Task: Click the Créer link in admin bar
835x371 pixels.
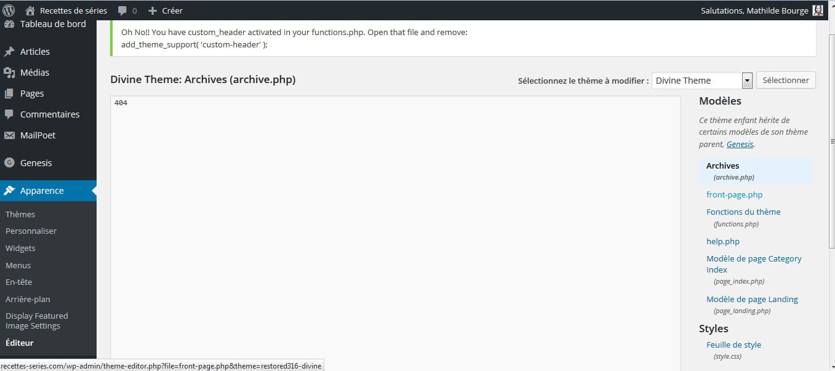Action: click(172, 10)
